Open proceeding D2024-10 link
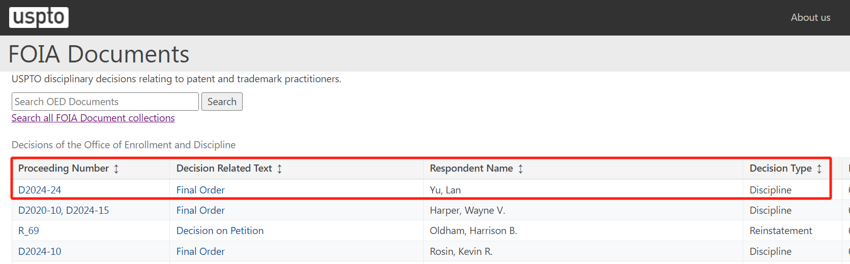 [x=40, y=251]
